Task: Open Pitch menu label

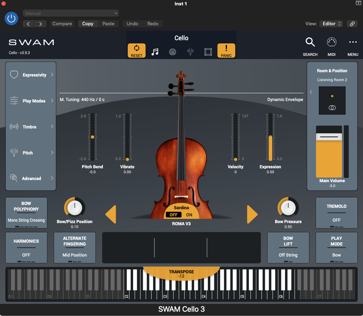Action: 27,153
